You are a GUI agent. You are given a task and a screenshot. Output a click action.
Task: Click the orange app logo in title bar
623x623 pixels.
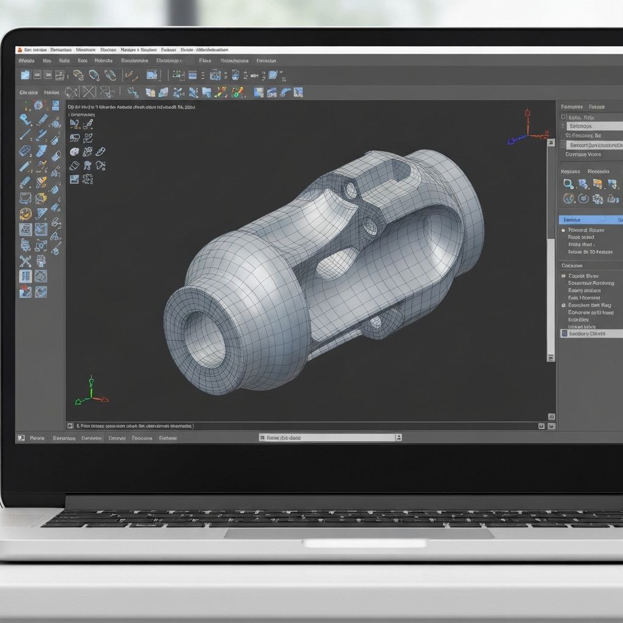click(19, 50)
